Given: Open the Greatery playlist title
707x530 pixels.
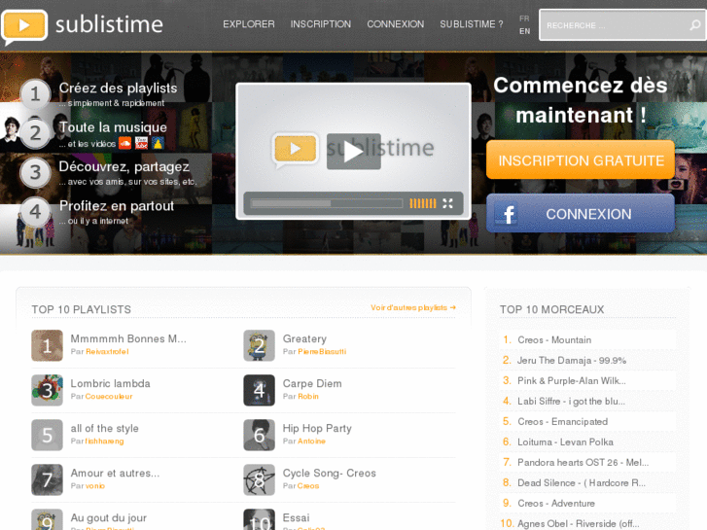Looking at the screenshot, I should coord(304,338).
